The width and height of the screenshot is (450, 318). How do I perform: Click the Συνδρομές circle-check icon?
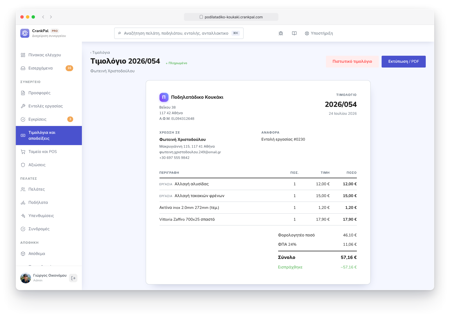[x=23, y=229]
